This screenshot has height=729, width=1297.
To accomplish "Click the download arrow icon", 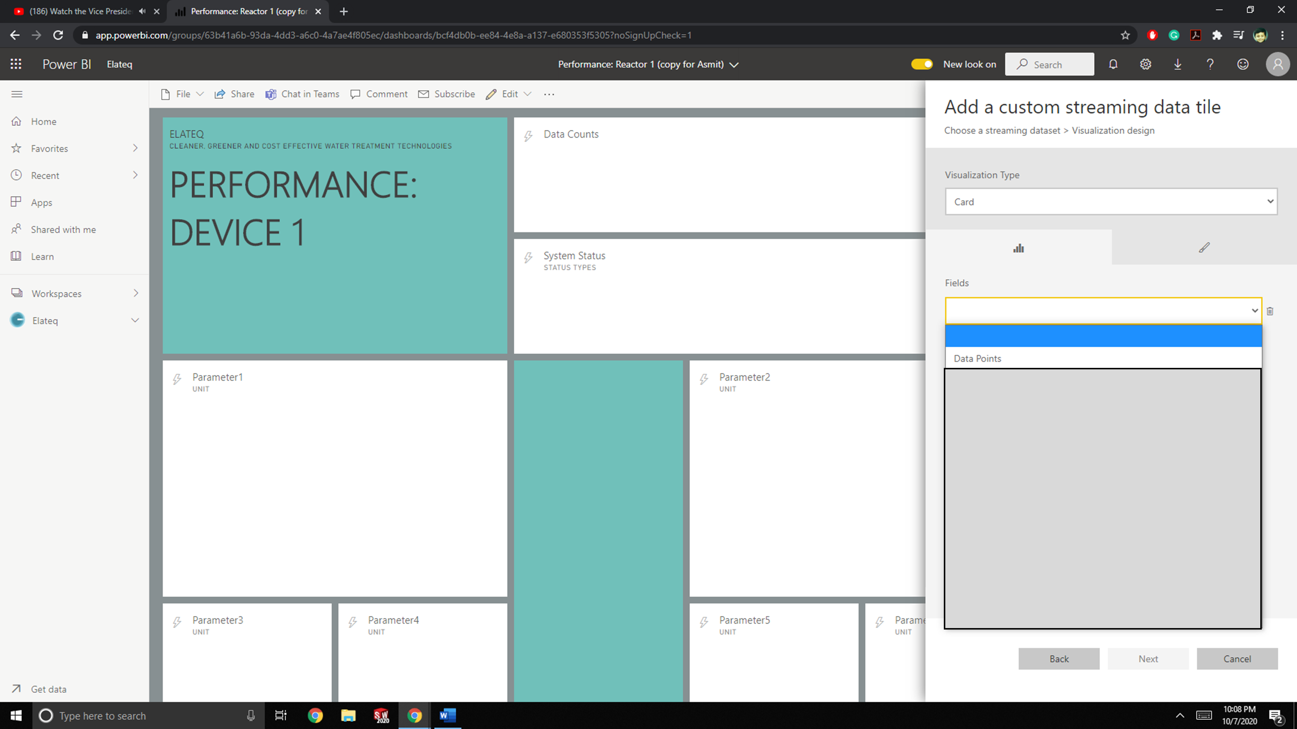I will pos(1178,64).
